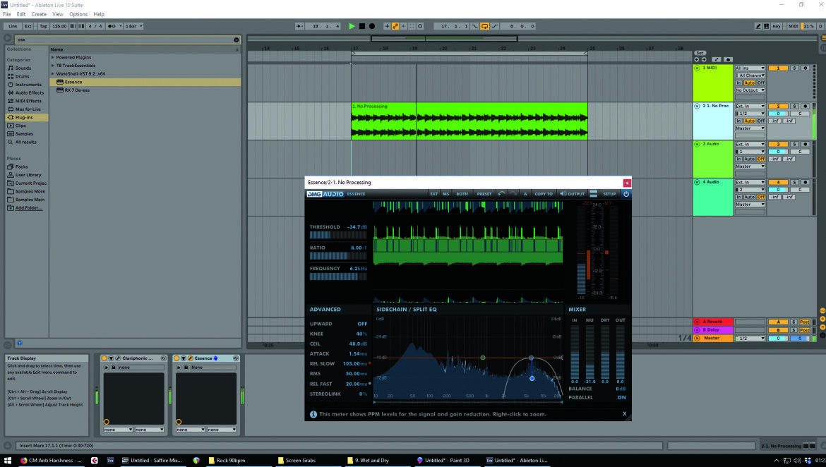This screenshot has width=826, height=467.
Task: Open the View menu
Action: coord(58,14)
